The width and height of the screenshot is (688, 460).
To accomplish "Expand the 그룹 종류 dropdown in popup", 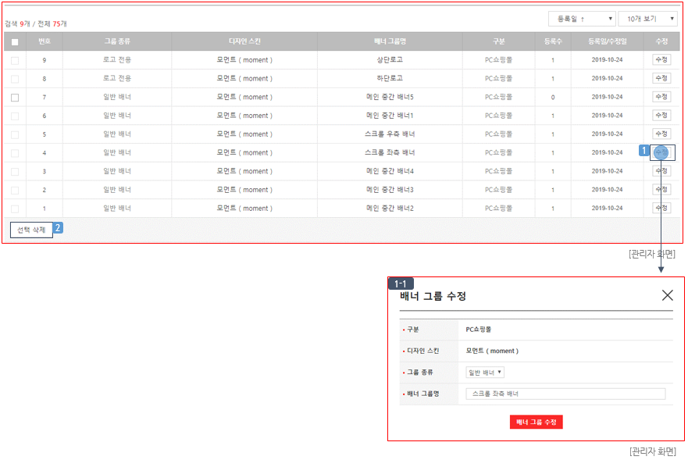I will [485, 373].
